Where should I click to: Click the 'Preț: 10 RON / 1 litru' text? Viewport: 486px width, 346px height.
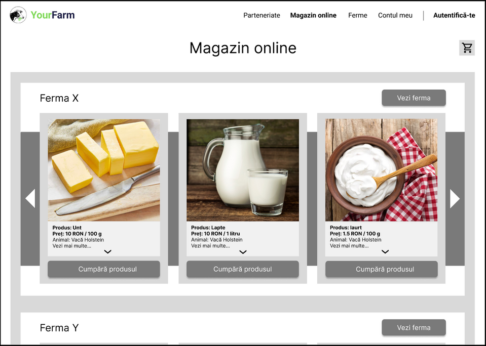(215, 234)
